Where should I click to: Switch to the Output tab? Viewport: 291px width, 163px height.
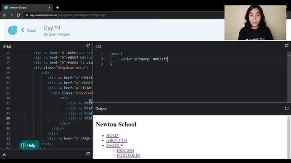pyautogui.click(x=101, y=109)
